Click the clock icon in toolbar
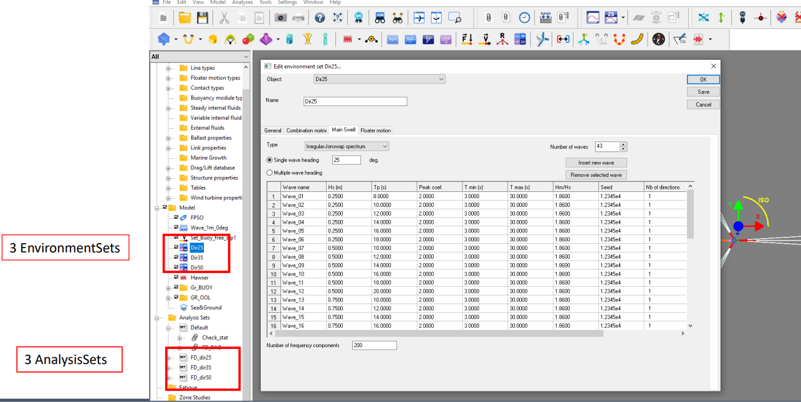 (x=524, y=17)
